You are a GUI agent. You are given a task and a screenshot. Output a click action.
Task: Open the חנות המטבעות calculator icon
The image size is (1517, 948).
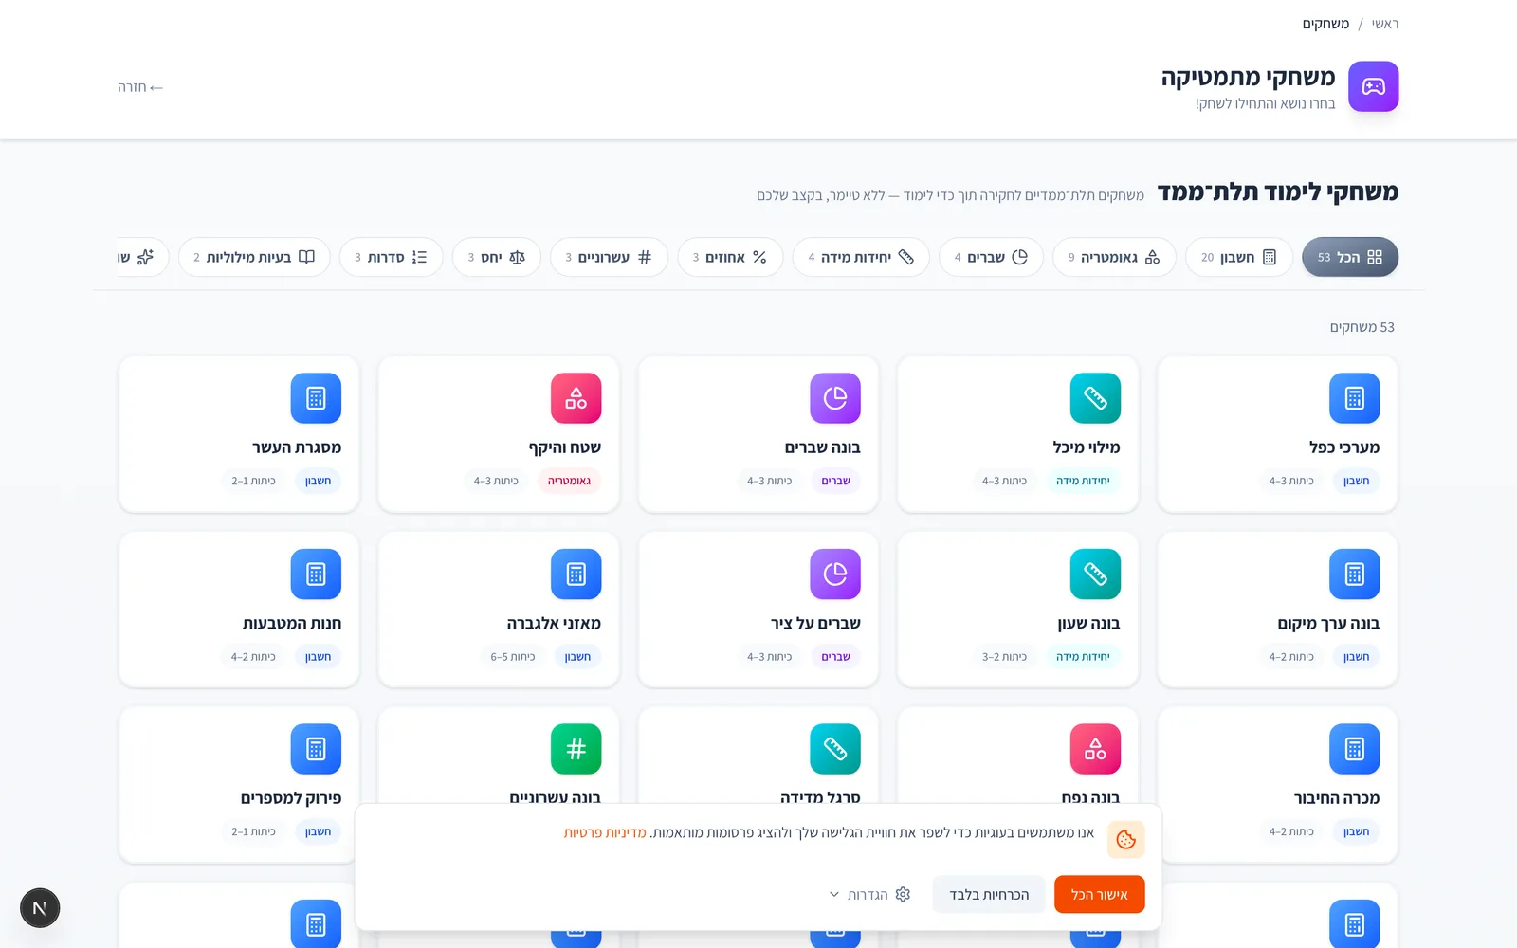(316, 574)
